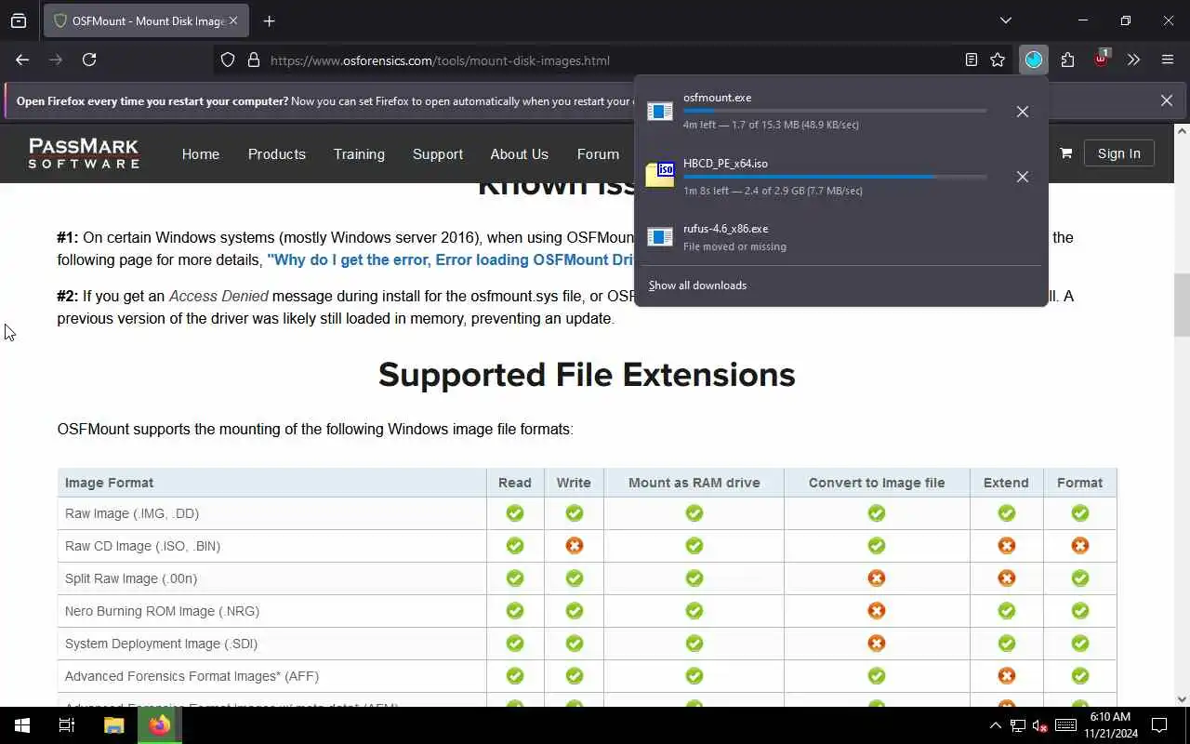Click Show all downloads

[x=697, y=286]
